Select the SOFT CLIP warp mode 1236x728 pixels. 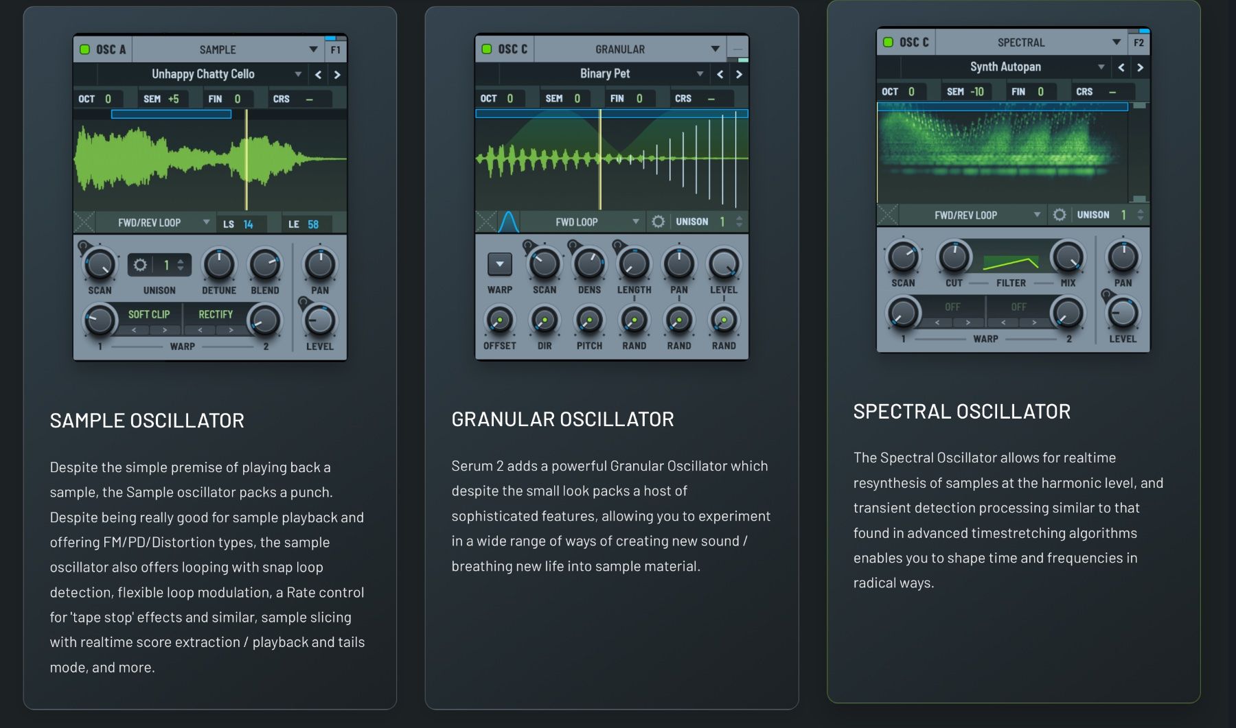(x=149, y=314)
